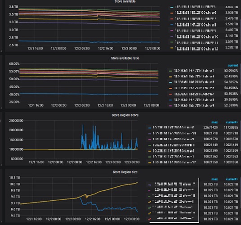The width and height of the screenshot is (241, 225).
Task: Click blue color swatch of 2.592 TB series
Action: tap(172, 24)
